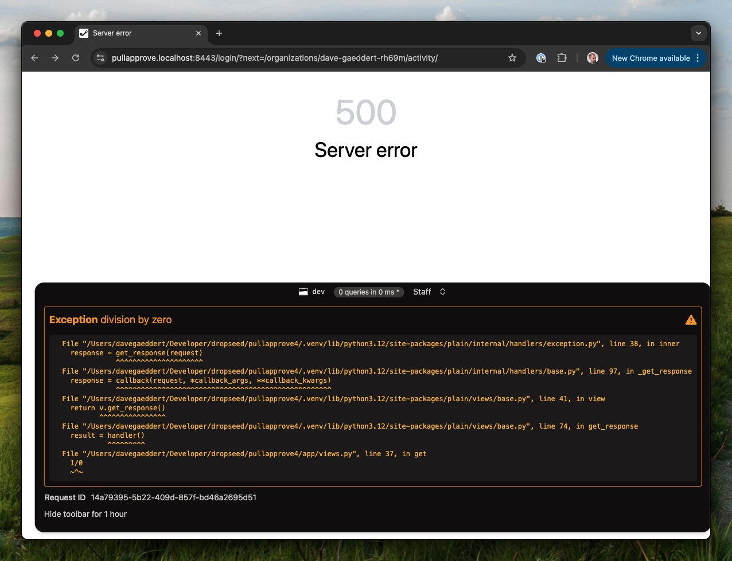732x561 pixels.
Task: Open the Extensions puzzle-piece menu
Action: coord(562,58)
